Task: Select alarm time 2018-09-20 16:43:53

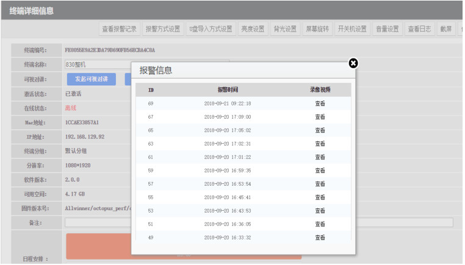Action: pos(228,211)
